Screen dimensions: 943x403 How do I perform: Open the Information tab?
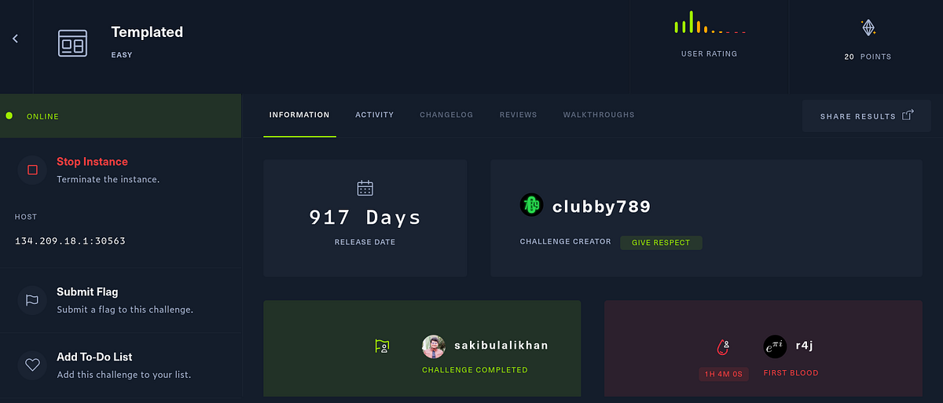(299, 115)
